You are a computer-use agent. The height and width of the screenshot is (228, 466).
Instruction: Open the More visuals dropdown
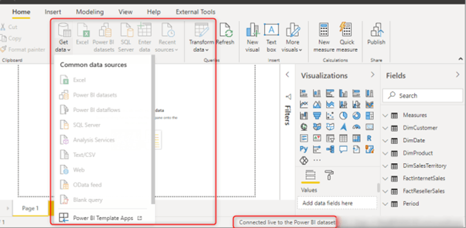(292, 38)
